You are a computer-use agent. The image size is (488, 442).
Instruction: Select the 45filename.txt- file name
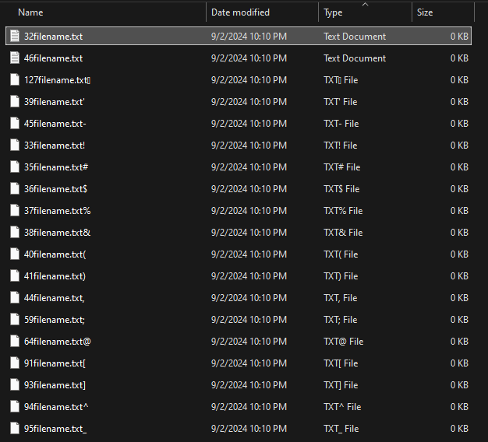pyautogui.click(x=55, y=124)
